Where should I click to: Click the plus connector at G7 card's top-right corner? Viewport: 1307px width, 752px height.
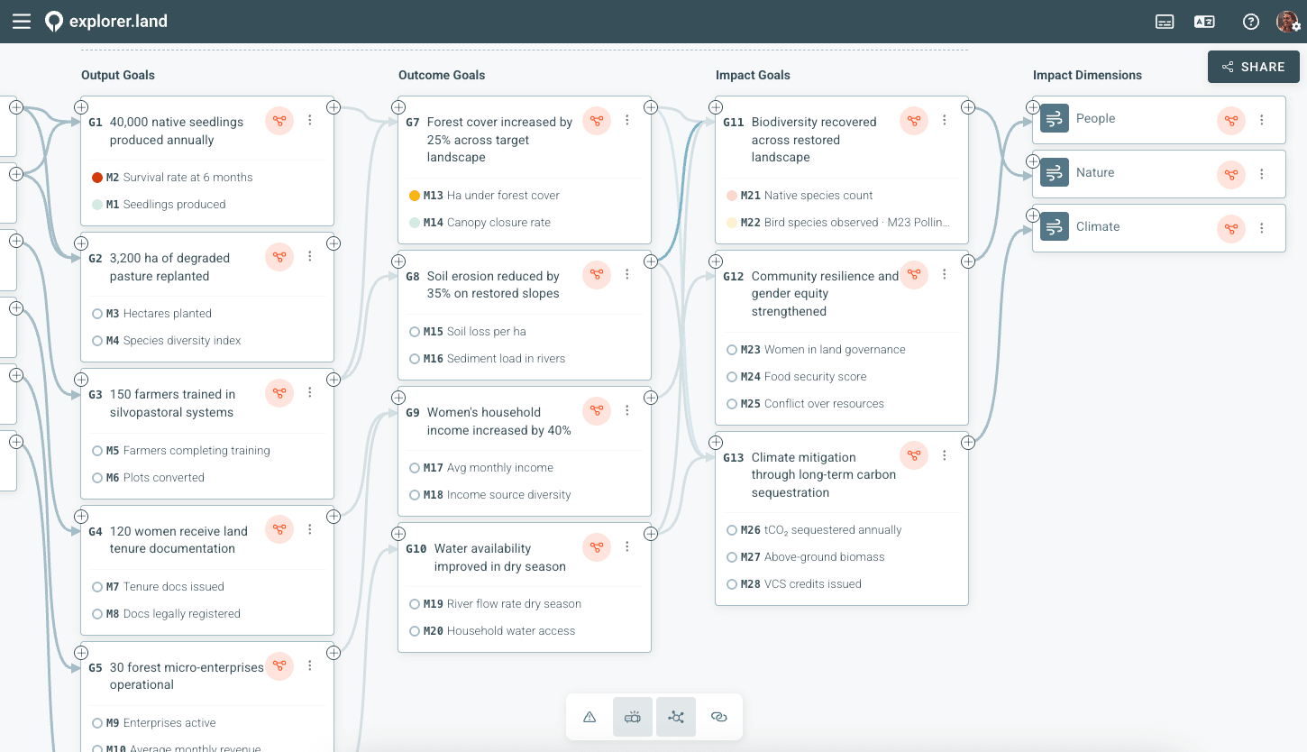tap(651, 107)
